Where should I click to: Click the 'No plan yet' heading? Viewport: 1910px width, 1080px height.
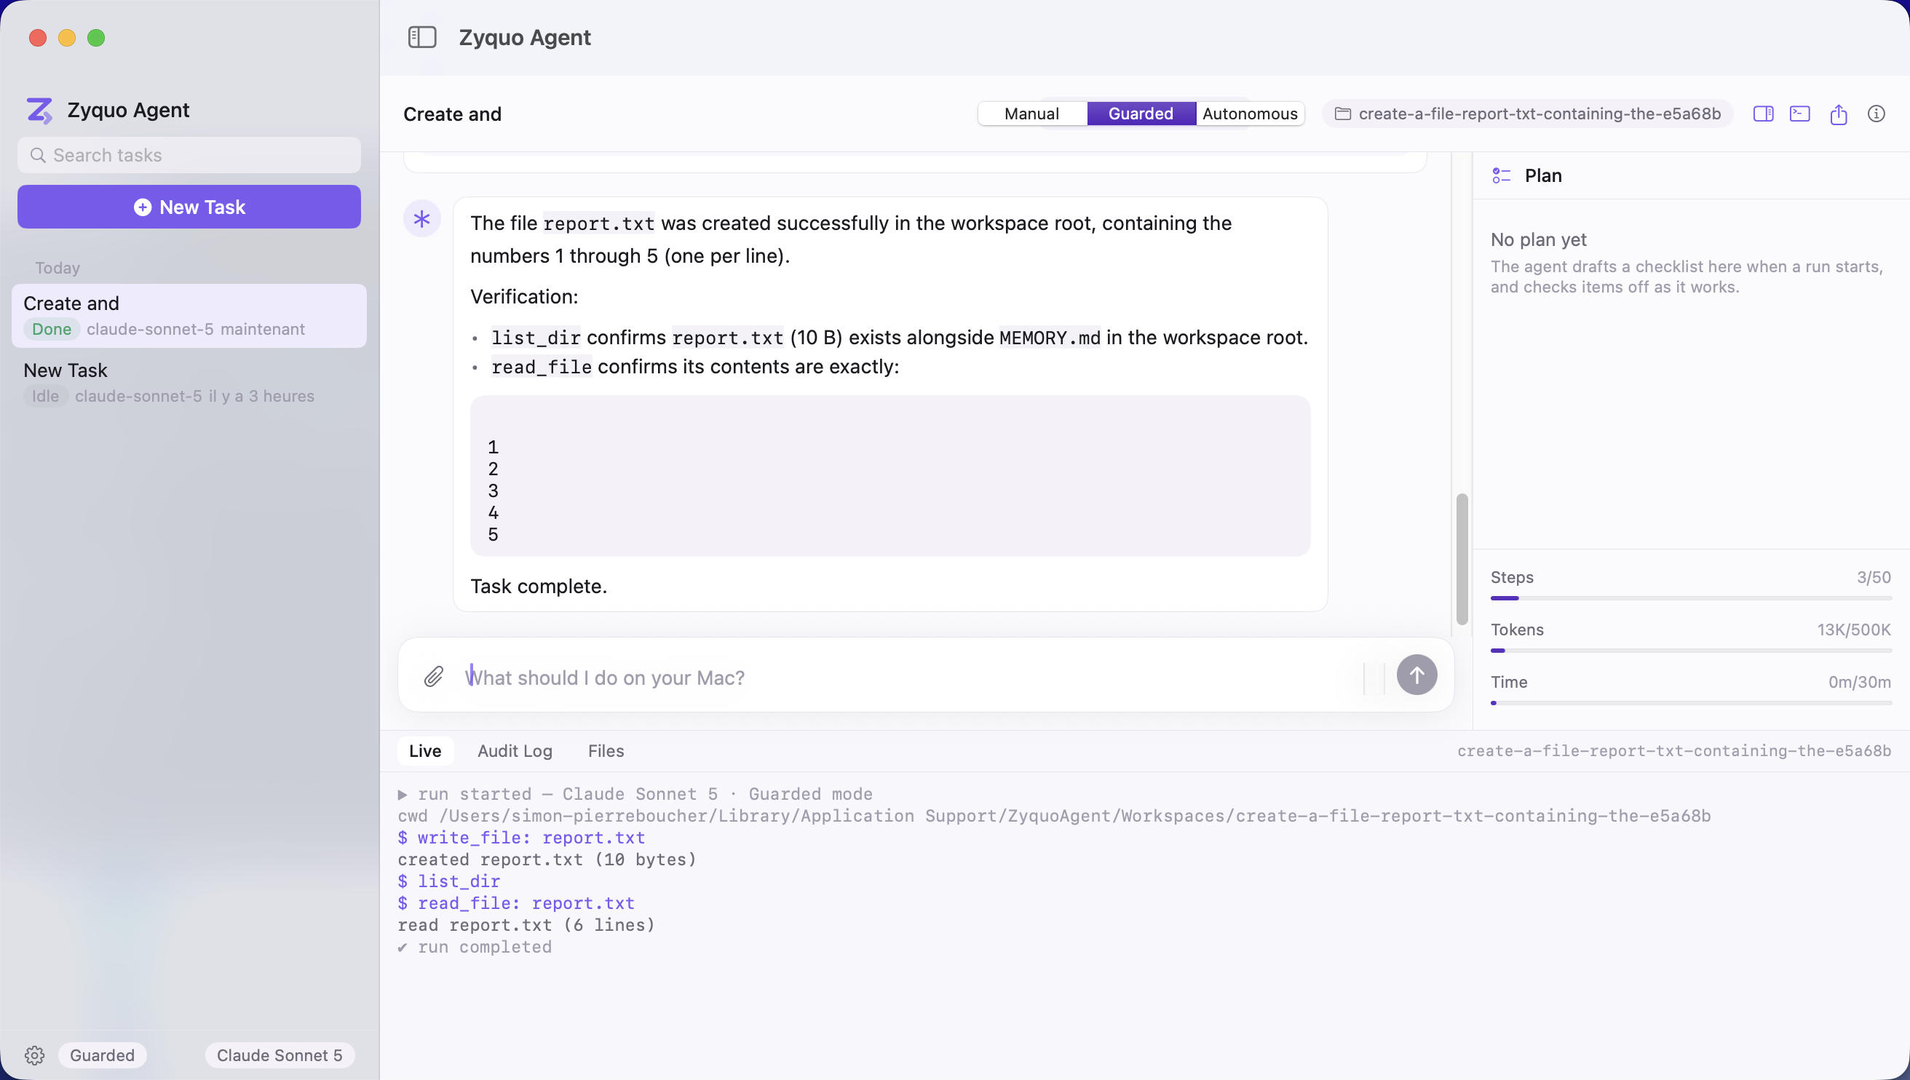point(1538,239)
